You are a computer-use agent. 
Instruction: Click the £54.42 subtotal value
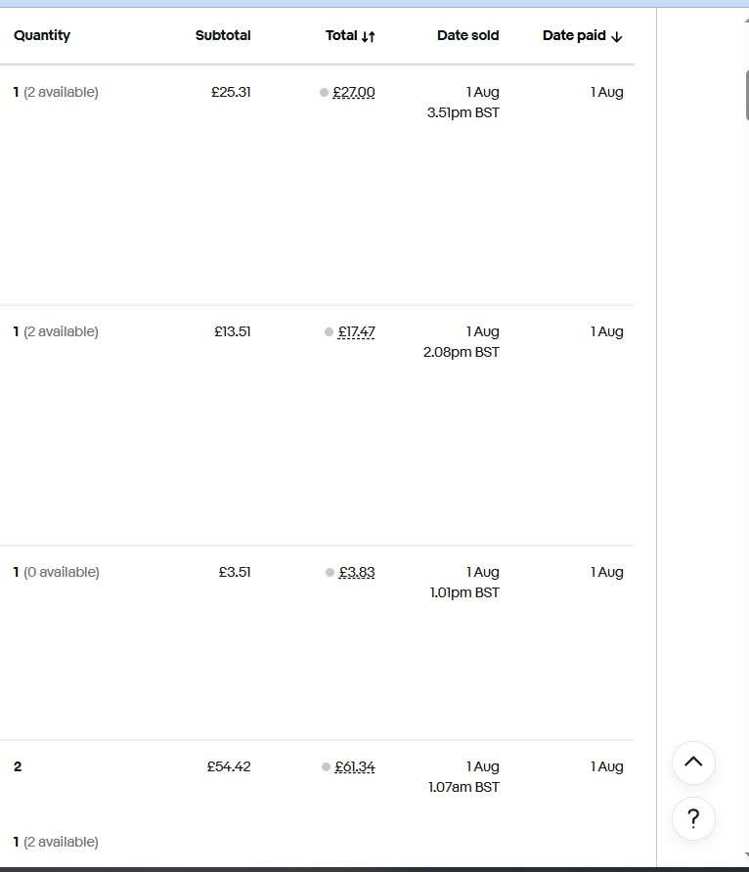(x=229, y=767)
